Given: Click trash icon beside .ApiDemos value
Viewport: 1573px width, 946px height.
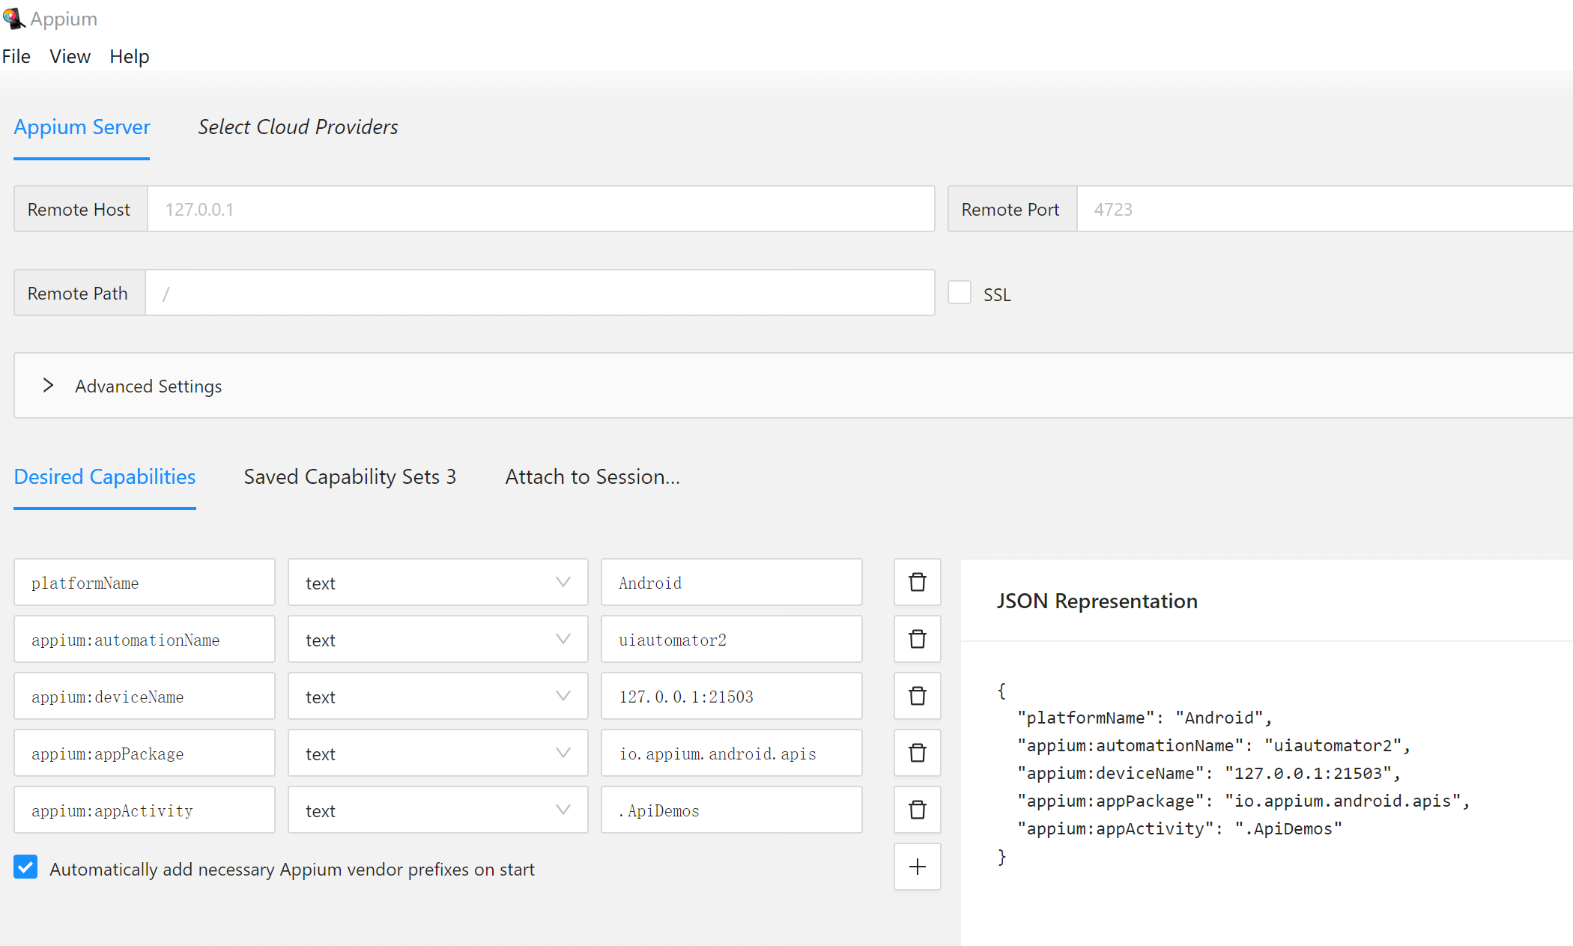Looking at the screenshot, I should [x=917, y=810].
